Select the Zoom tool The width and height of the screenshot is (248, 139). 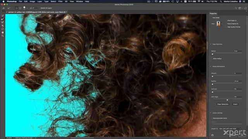[x=3, y=36]
